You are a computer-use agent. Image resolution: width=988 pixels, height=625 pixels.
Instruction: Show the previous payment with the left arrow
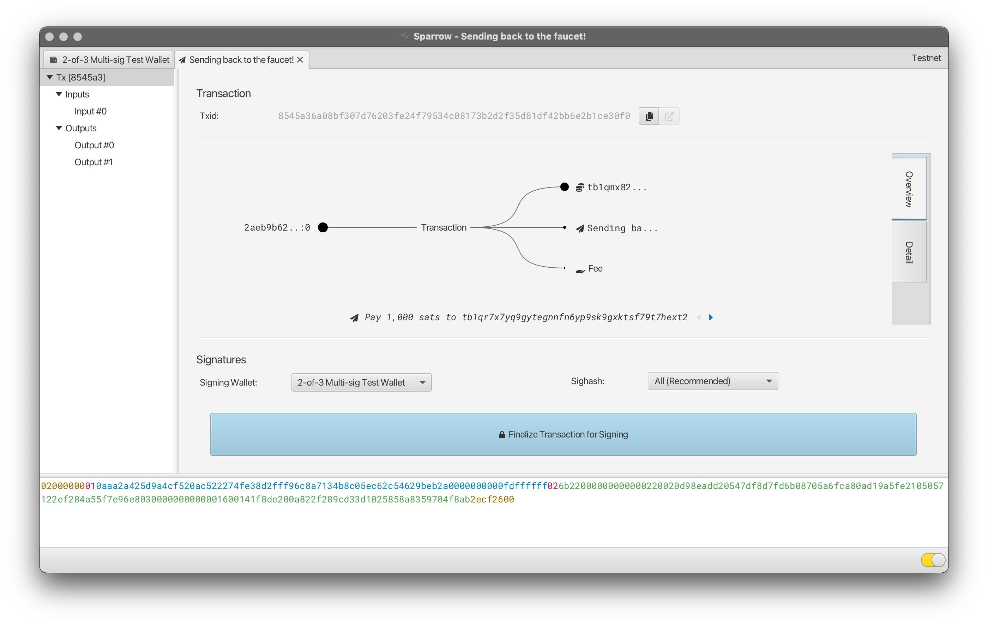[699, 317]
